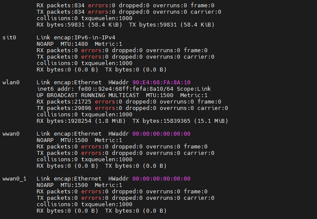317x219 pixels.
Task: Click the wwan0_1 interface label
Action: [x=14, y=178]
